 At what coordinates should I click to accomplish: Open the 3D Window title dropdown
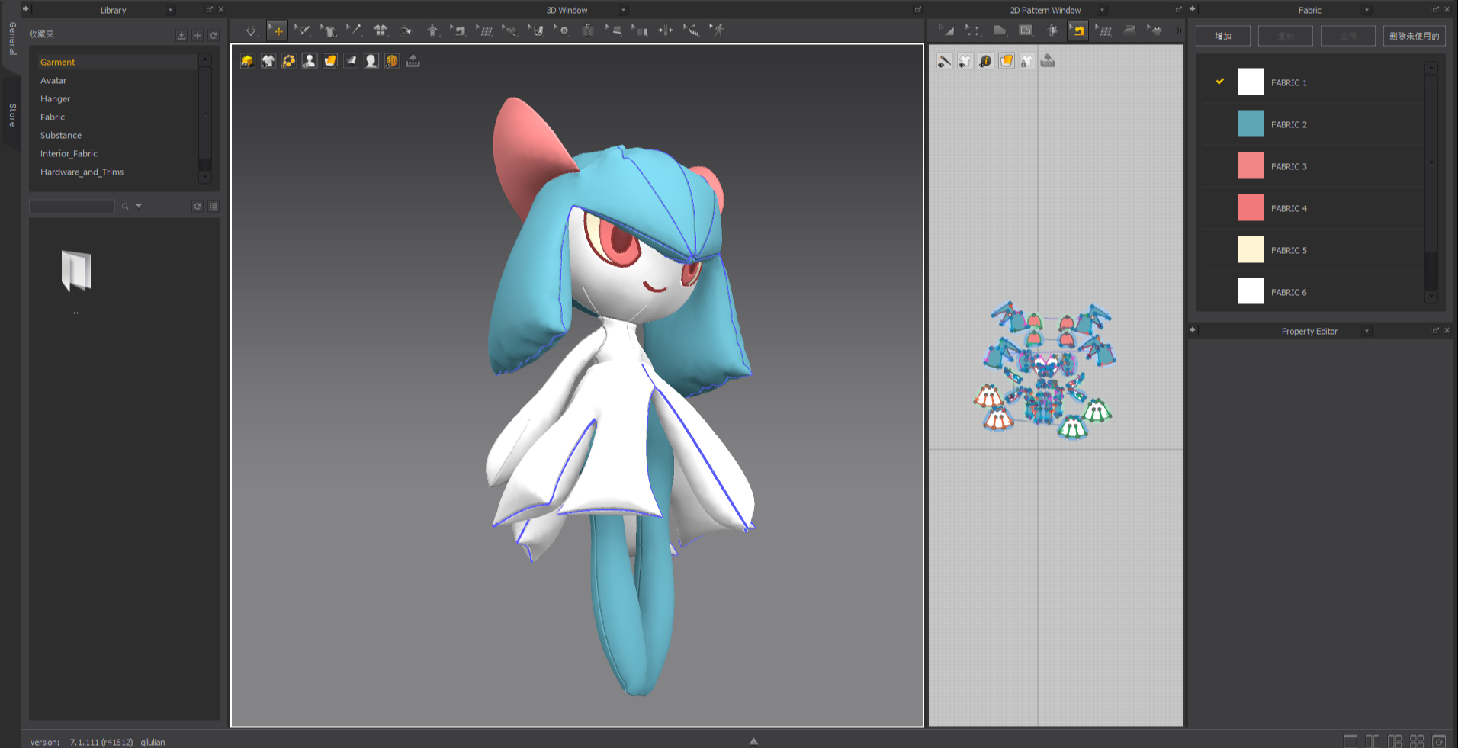[623, 10]
